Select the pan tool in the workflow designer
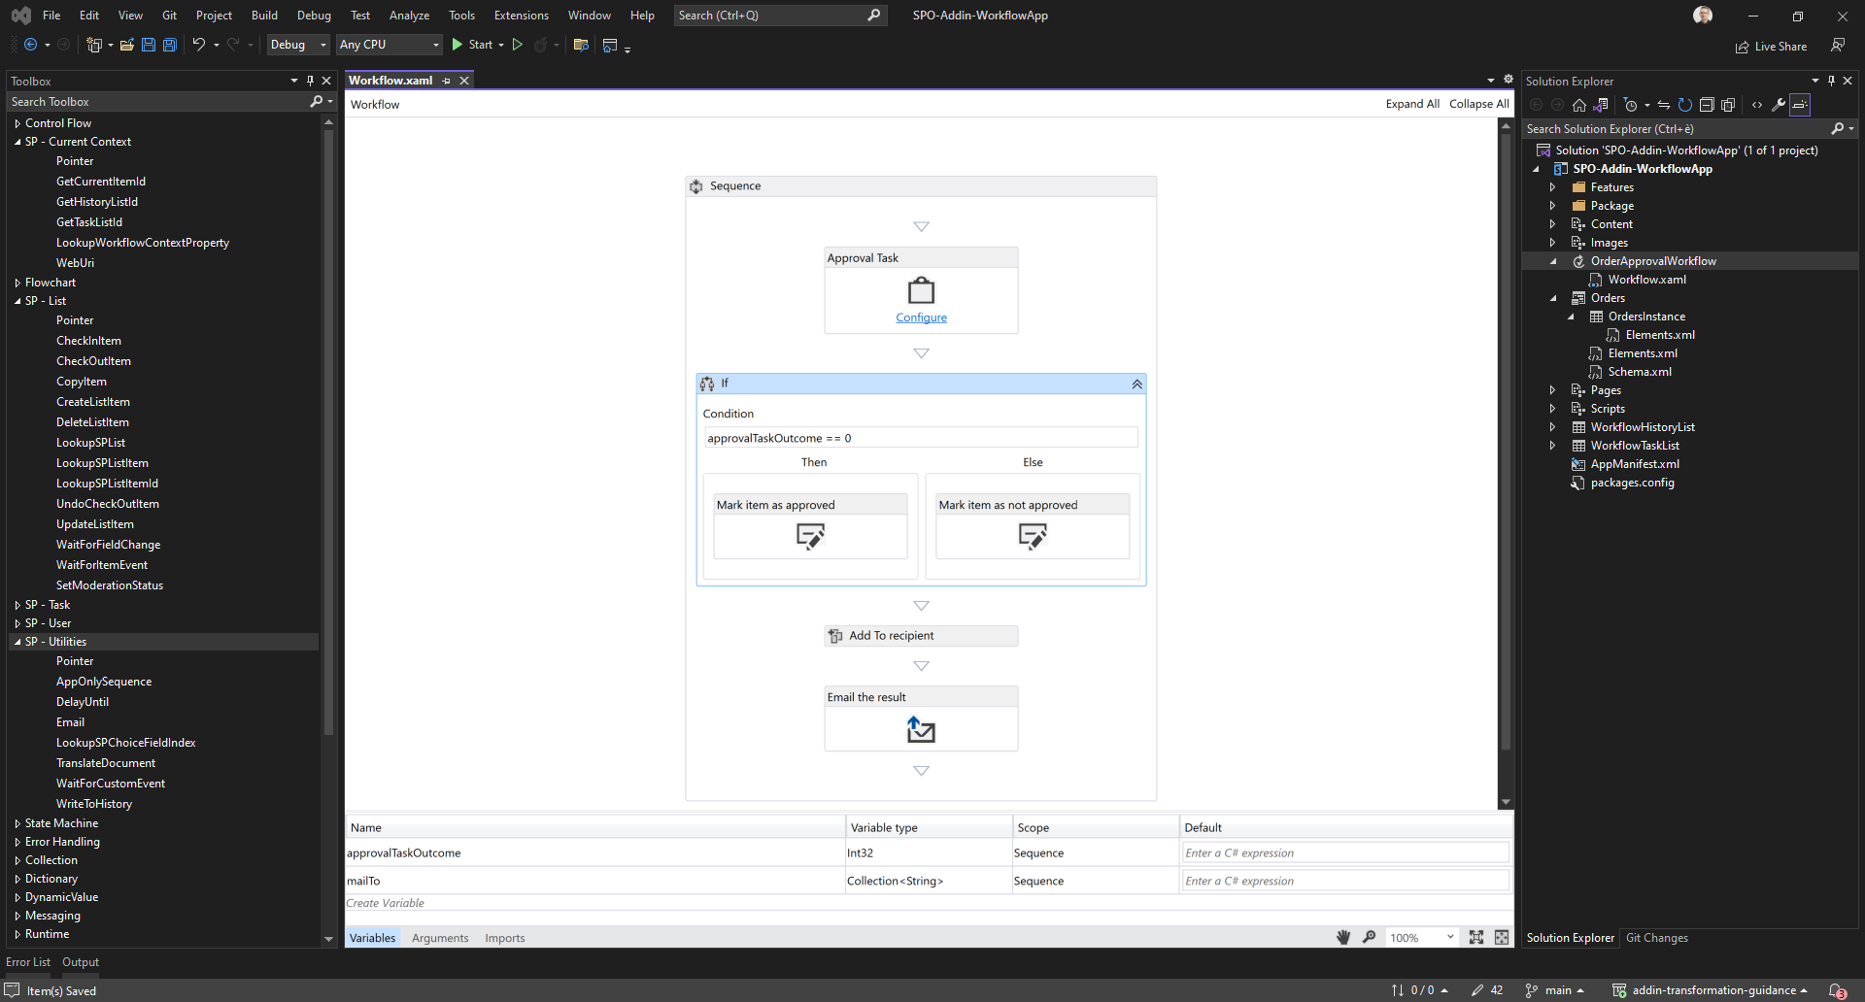 [x=1343, y=937]
